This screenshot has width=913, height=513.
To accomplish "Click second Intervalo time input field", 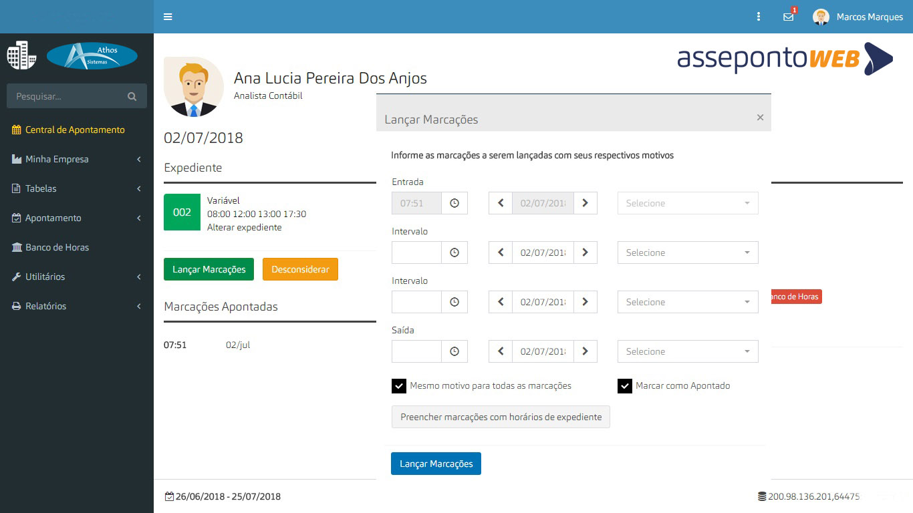I will [416, 302].
